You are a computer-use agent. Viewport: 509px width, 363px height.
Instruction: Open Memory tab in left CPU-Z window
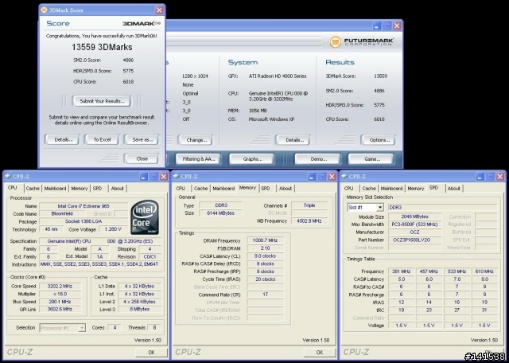80,189
